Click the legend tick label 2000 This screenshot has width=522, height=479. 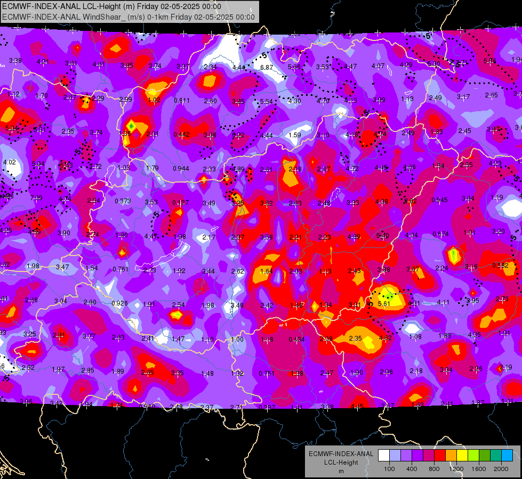(x=501, y=469)
